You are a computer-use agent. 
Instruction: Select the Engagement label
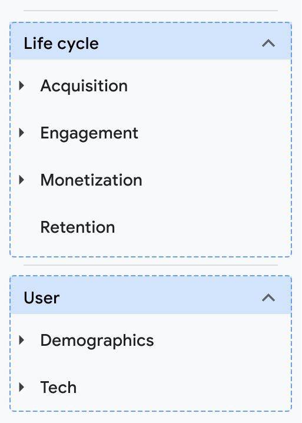click(89, 133)
